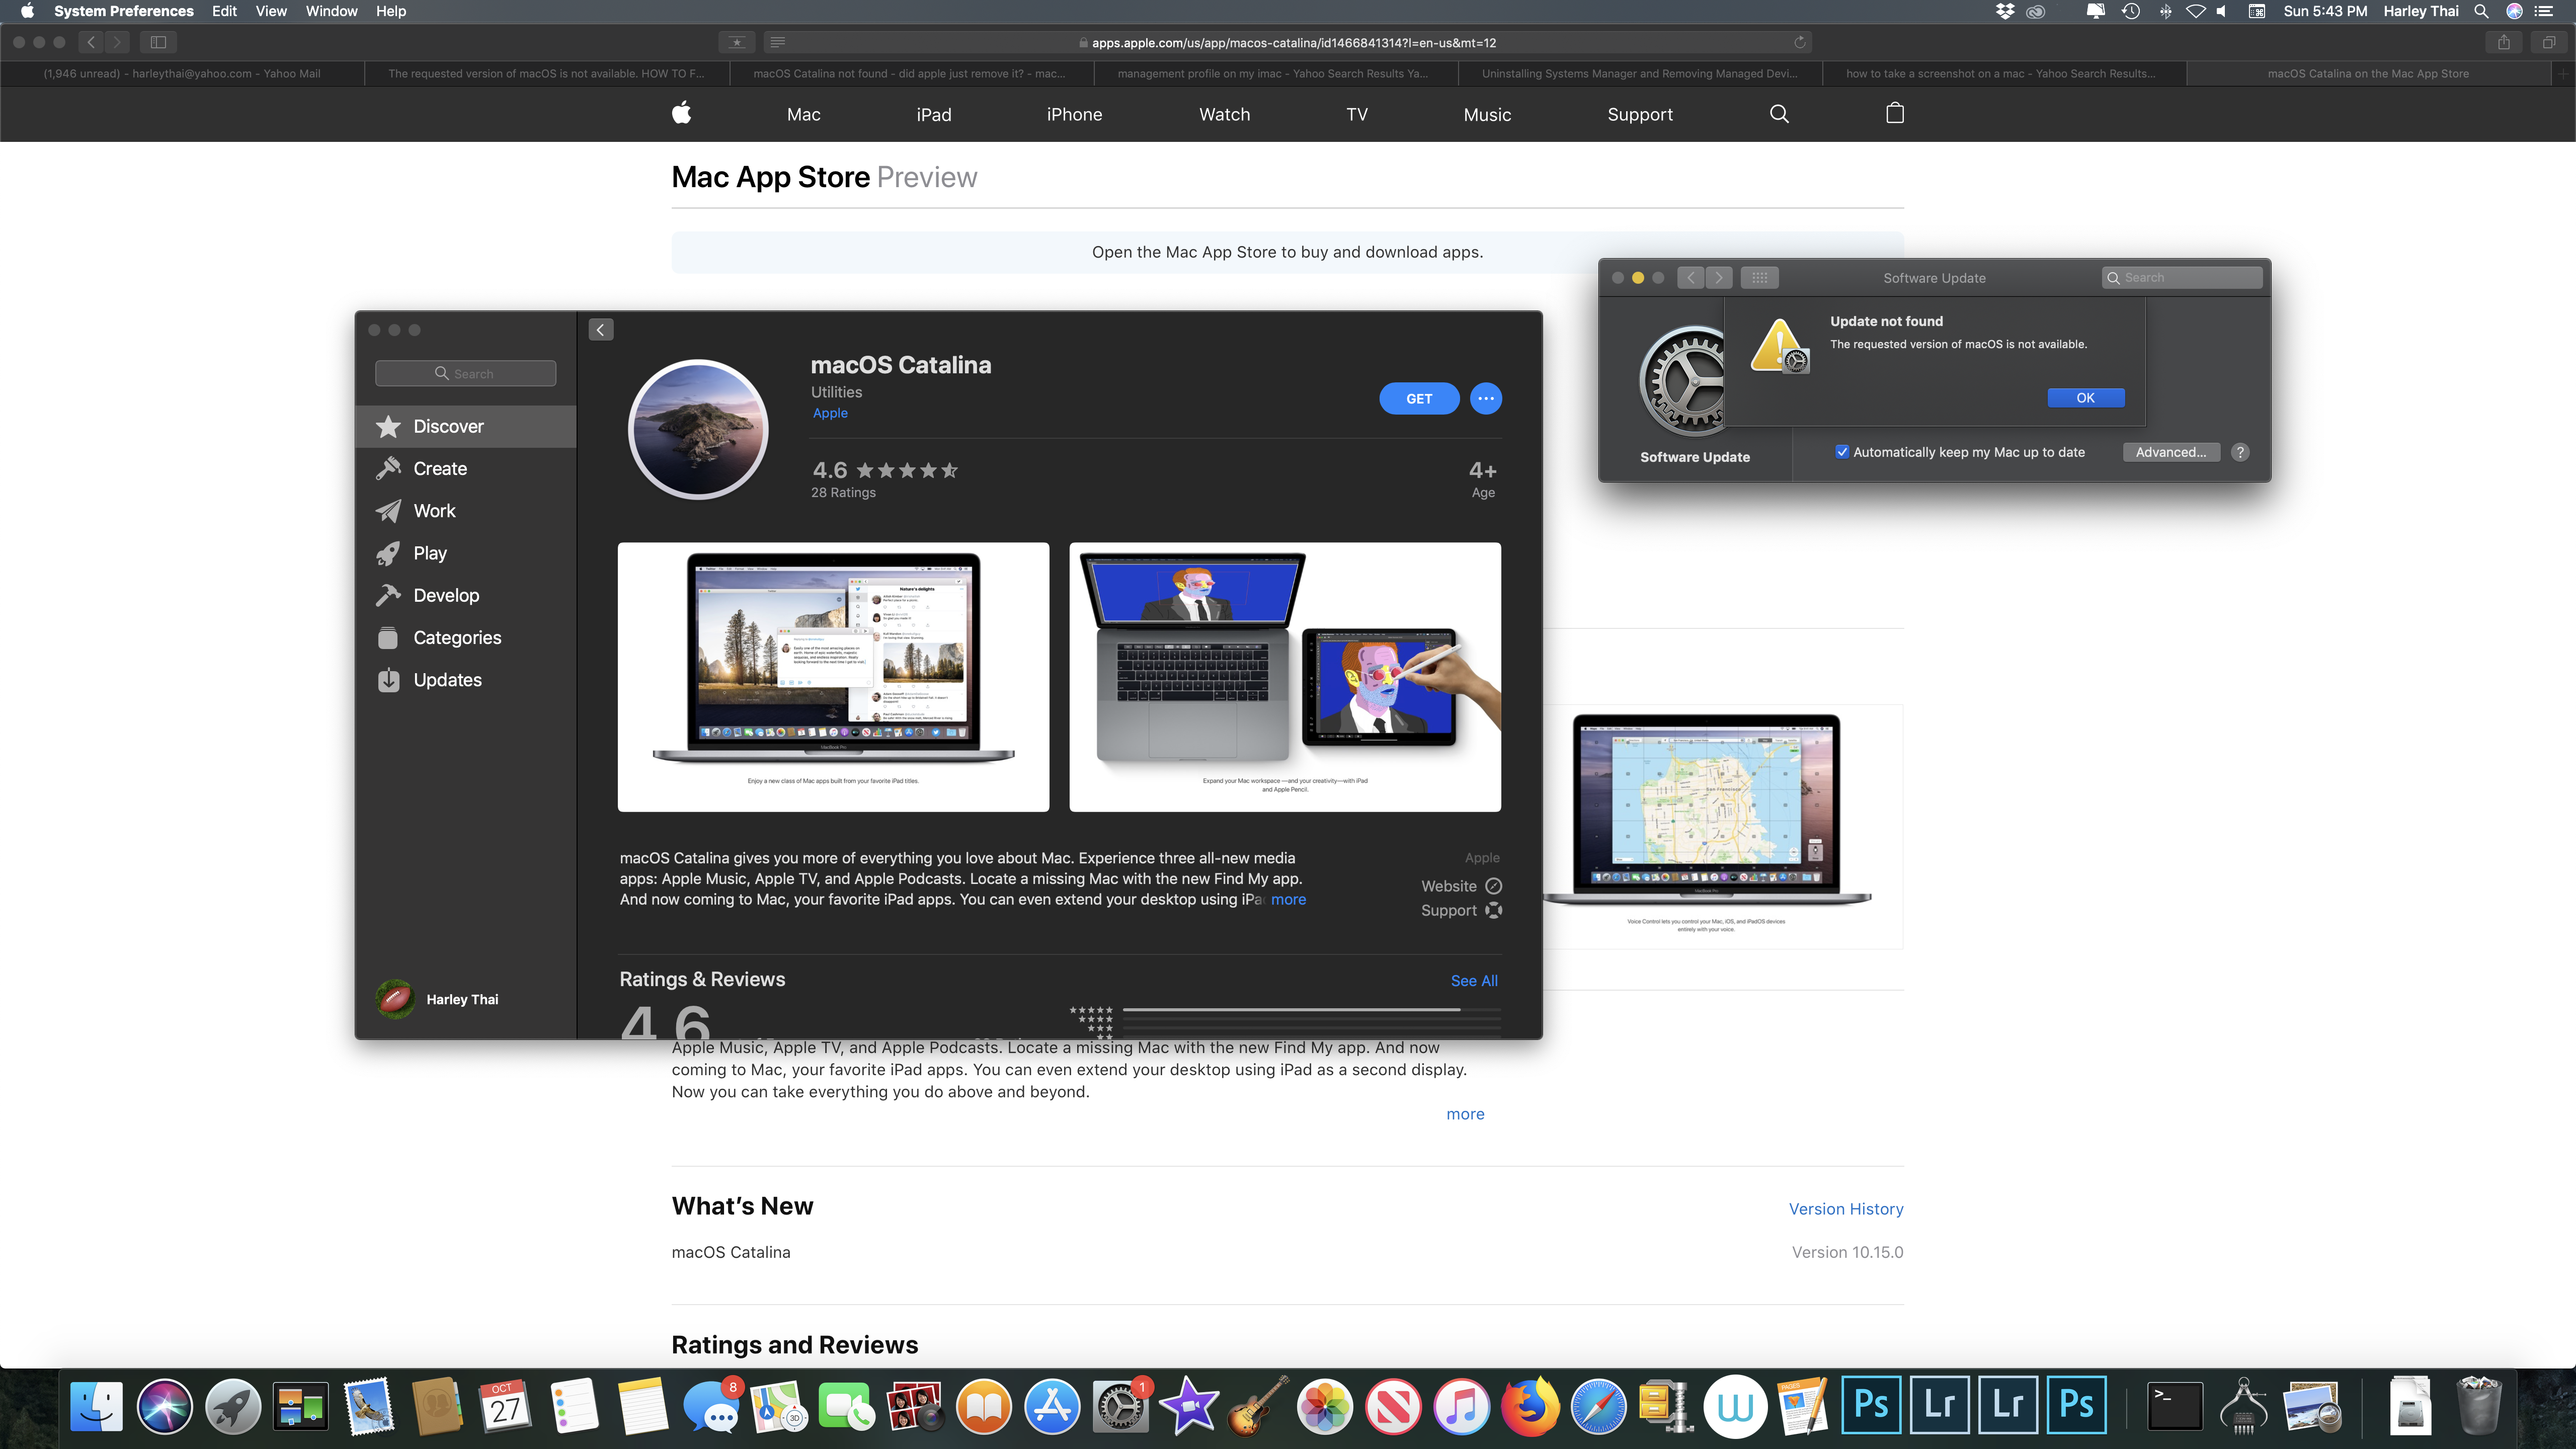Expand description with blue 'more' link

(1288, 899)
